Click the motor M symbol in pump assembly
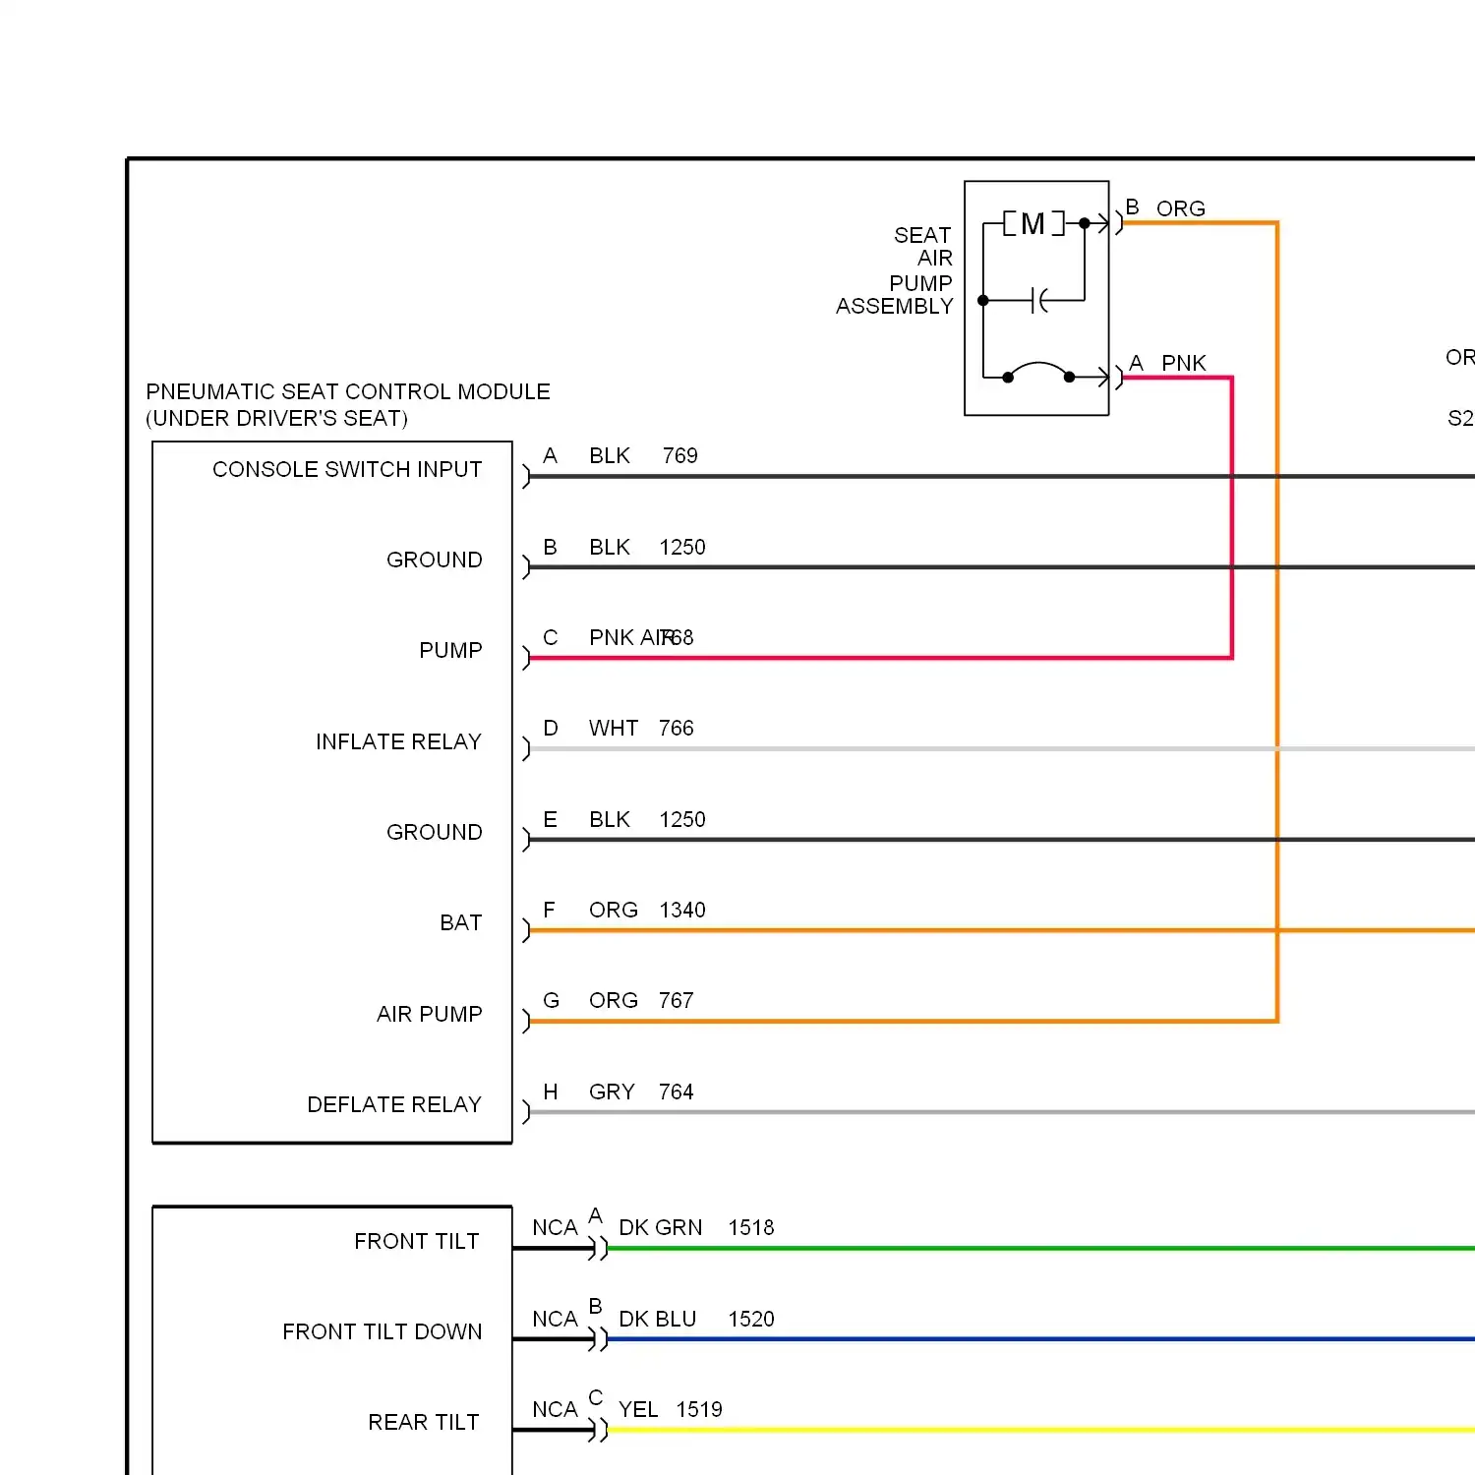Screen dimensions: 1475x1475 1033,224
